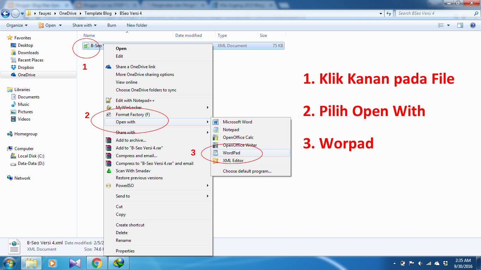
Task: Click the Format Factory icon
Action: (x=109, y=115)
